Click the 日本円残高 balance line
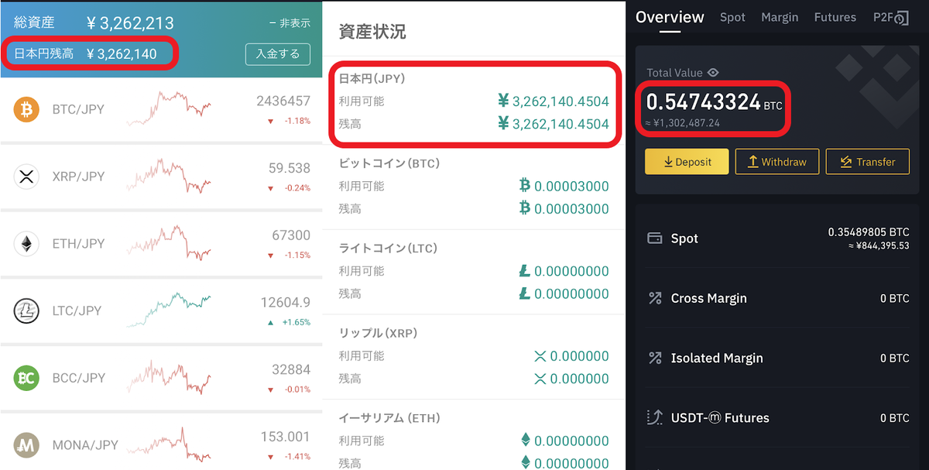This screenshot has height=470, width=929. (x=86, y=54)
